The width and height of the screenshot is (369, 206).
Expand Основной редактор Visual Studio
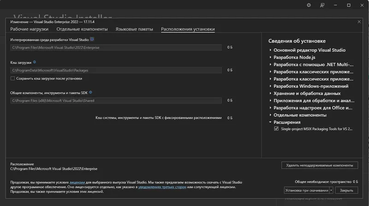[x=270, y=50]
